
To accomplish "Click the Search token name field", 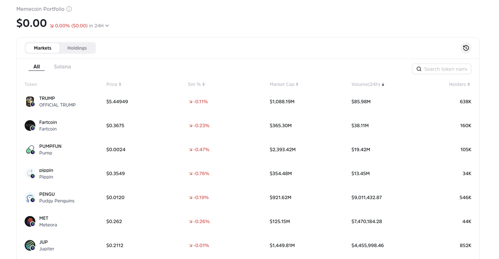I will (x=445, y=69).
